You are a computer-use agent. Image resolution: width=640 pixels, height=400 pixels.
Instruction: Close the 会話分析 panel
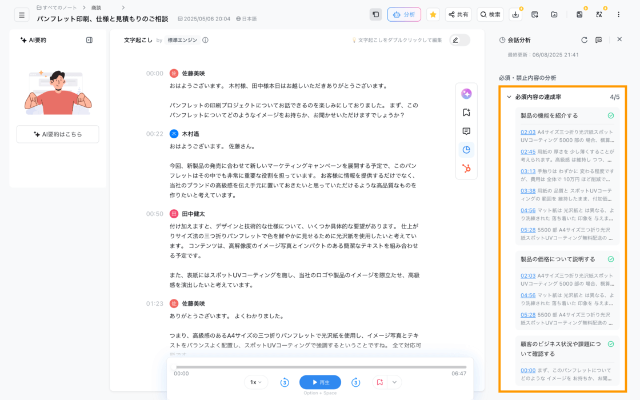coord(619,39)
